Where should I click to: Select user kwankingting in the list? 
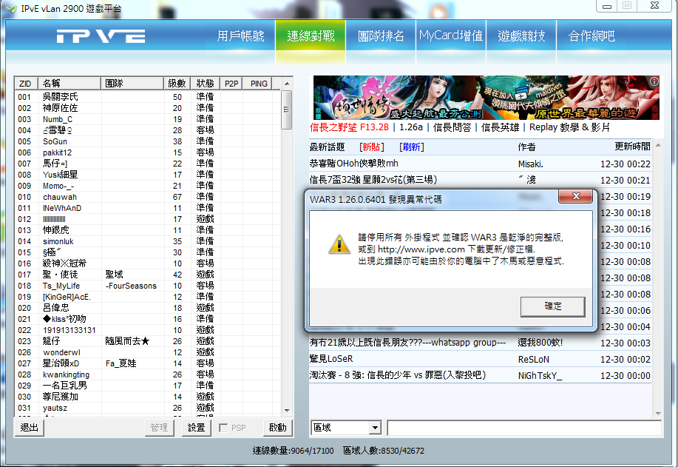147,374
